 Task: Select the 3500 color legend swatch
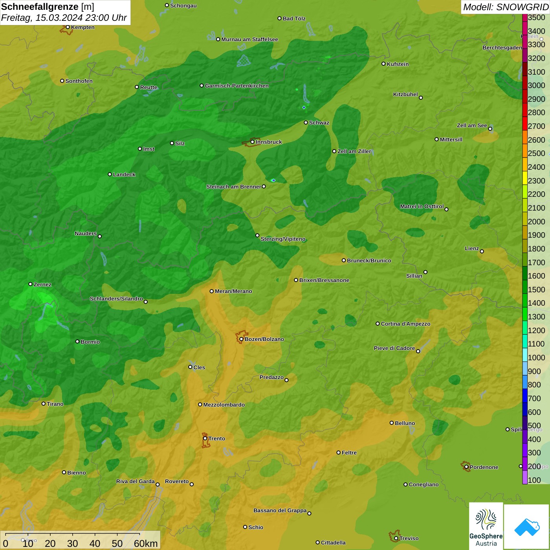524,18
